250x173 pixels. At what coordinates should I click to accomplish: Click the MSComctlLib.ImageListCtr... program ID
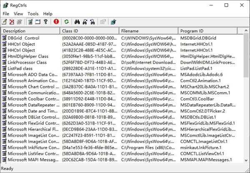(207, 135)
